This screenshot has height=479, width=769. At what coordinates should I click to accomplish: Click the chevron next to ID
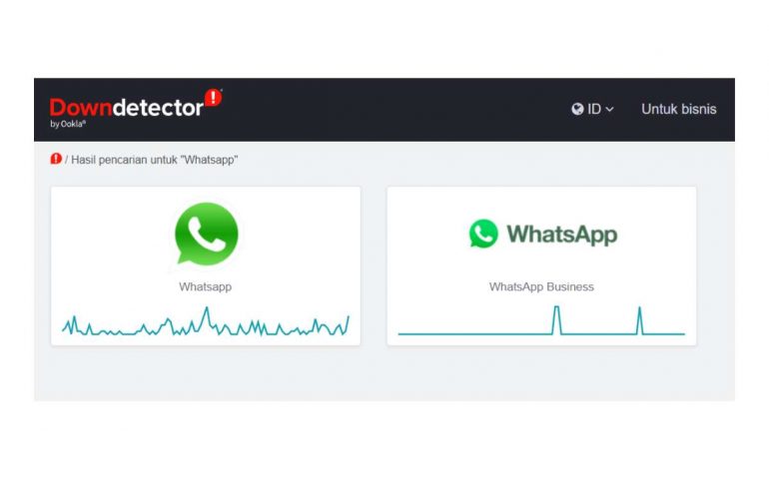pyautogui.click(x=609, y=110)
